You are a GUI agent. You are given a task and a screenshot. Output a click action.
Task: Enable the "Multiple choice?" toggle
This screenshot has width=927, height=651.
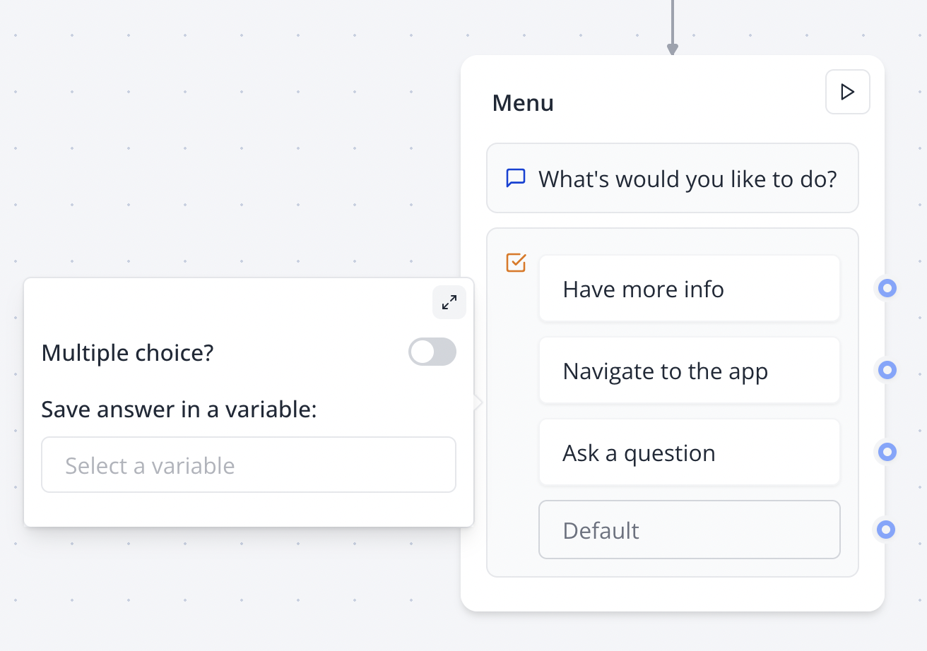pos(432,352)
